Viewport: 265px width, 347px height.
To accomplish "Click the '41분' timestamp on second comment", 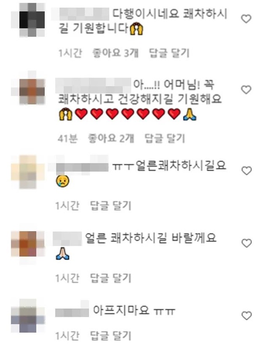I will [x=68, y=139].
